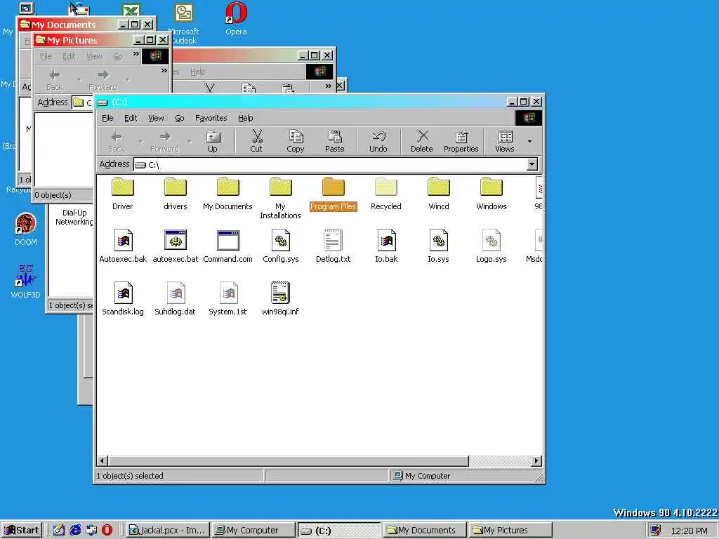Click the horizontal scrollbar left arrow
Screen dimensions: 719x539
(103, 460)
